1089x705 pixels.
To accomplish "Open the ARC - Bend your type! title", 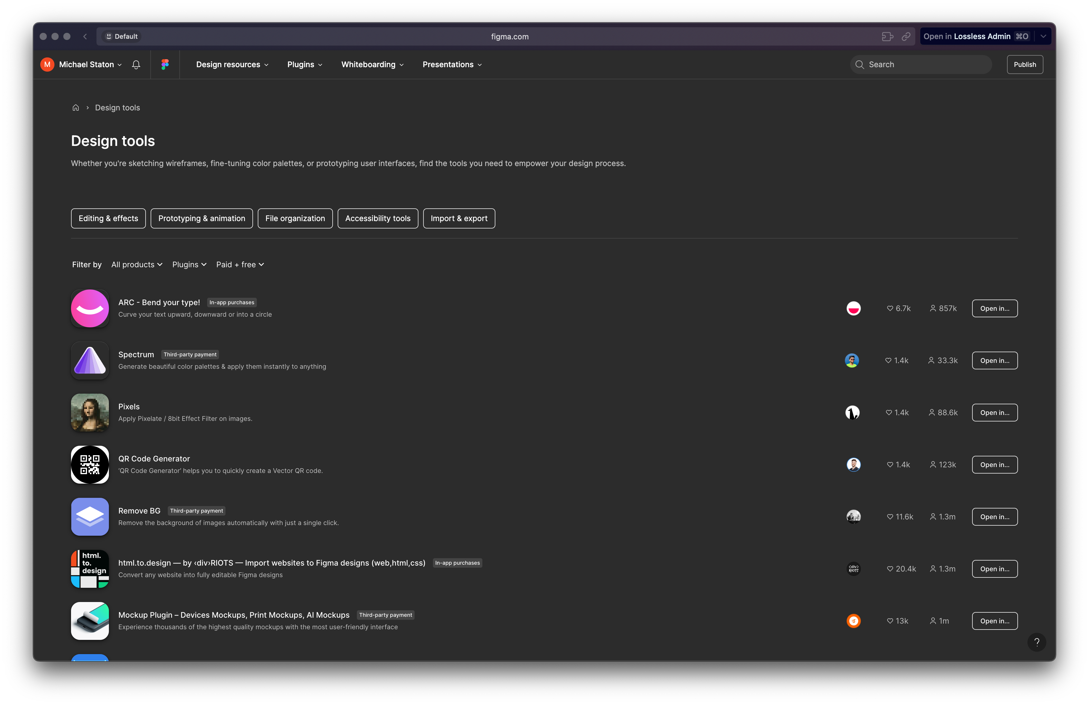I will click(159, 302).
